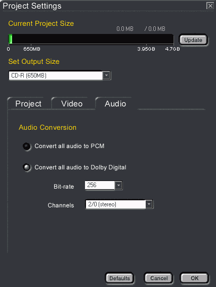Switch to the Project tab

click(28, 104)
